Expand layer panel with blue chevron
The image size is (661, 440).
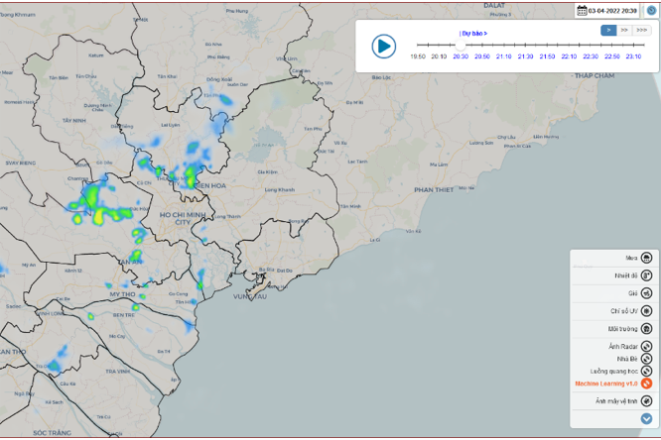point(646,419)
